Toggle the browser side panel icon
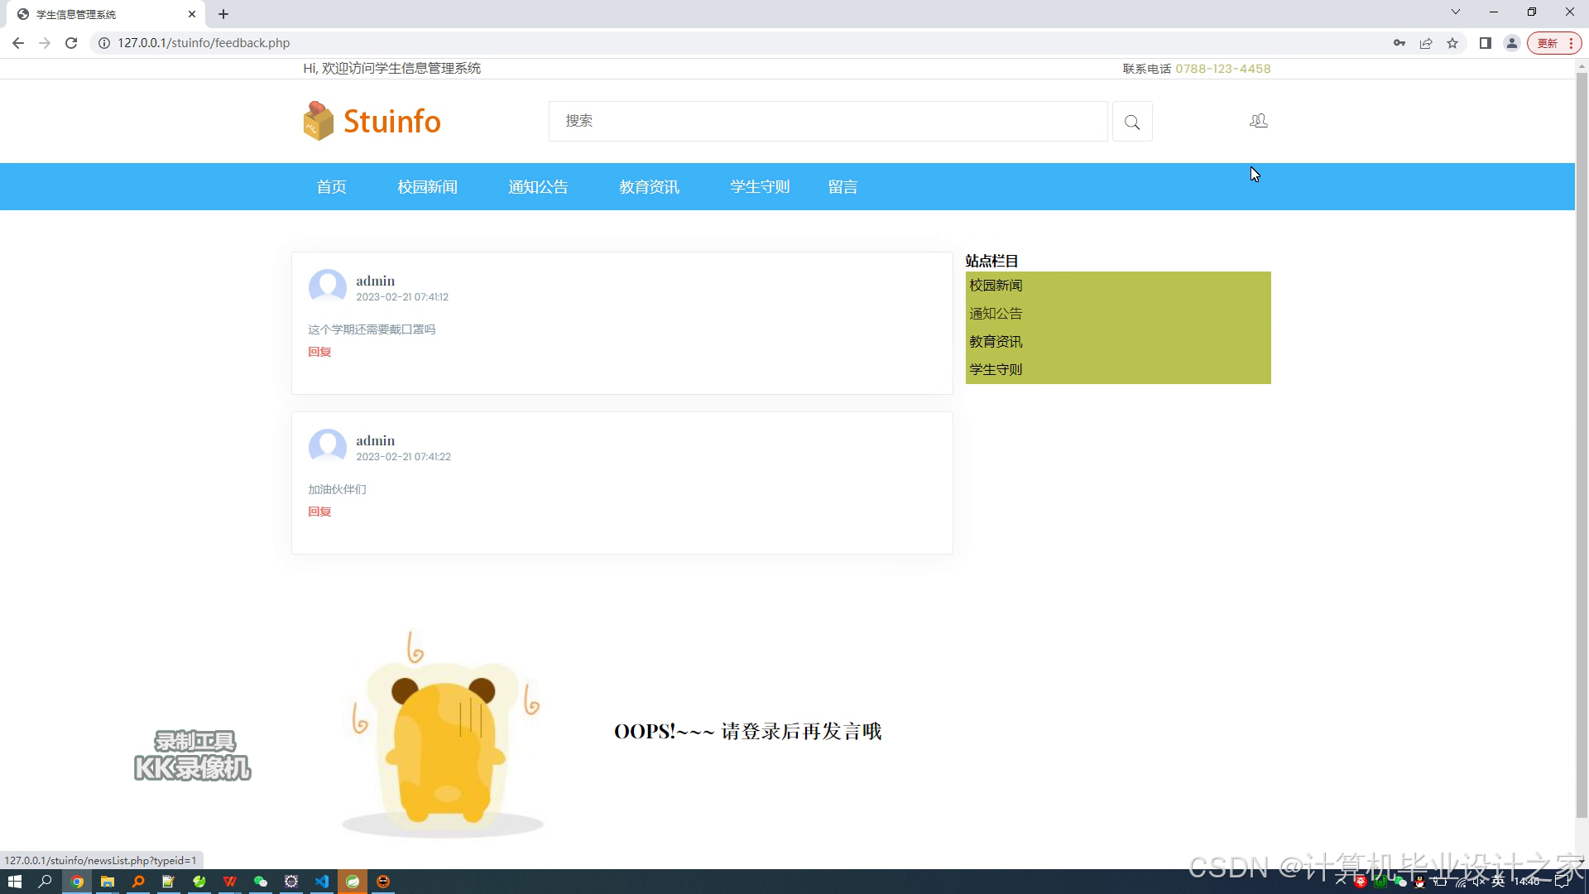Viewport: 1589px width, 894px height. coord(1486,43)
